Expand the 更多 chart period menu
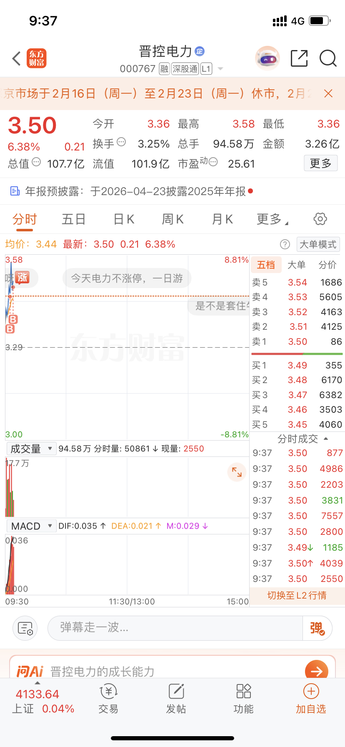Screen dimensions: 345x747 272,219
